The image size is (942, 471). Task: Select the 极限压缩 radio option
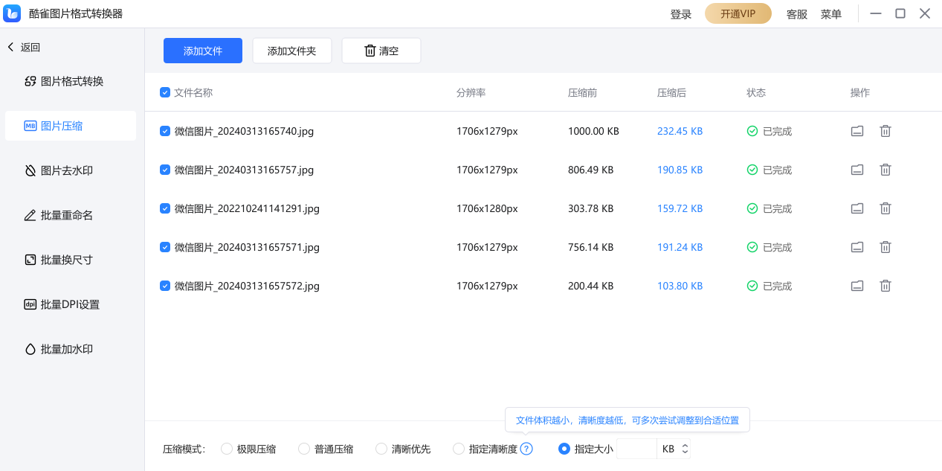pyautogui.click(x=227, y=449)
